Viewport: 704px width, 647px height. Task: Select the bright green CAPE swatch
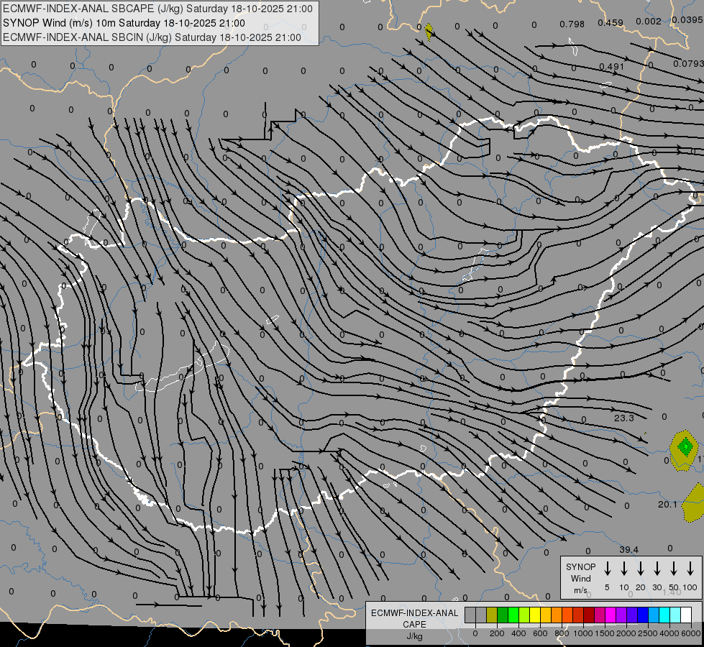(513, 615)
